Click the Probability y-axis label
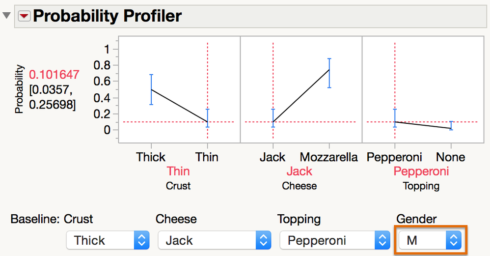This screenshot has height=256, width=490. [19, 89]
